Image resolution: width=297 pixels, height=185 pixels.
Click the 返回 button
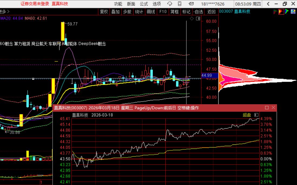(x=211, y=12)
